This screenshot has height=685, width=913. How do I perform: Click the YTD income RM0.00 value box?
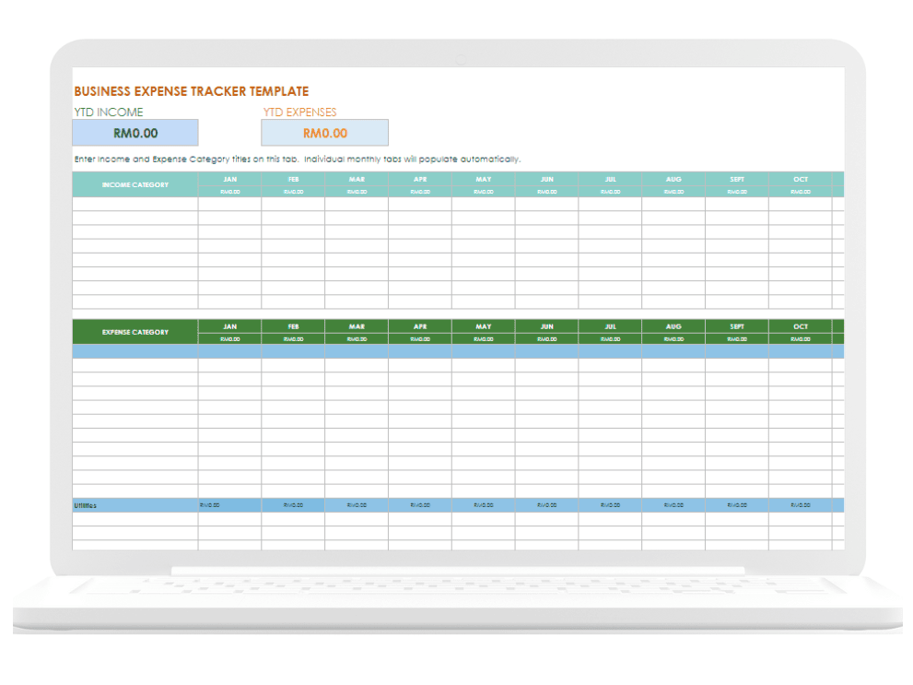coord(135,133)
